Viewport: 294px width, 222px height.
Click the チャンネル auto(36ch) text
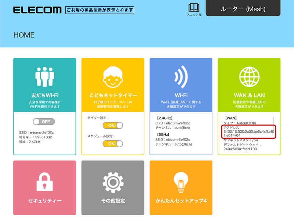173,144
